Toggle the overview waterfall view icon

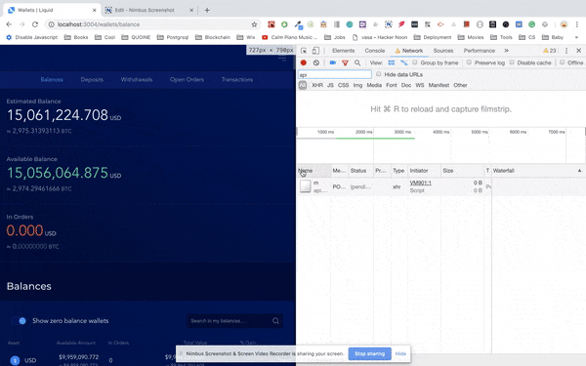point(404,62)
